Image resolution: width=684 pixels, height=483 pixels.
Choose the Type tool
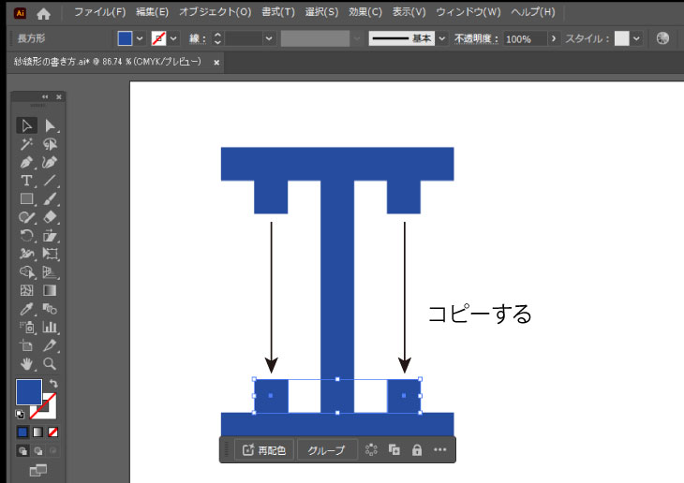click(x=27, y=181)
